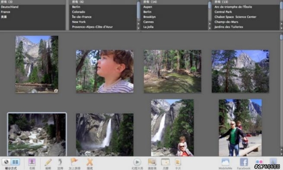This screenshot has height=170, width=283.
Task: Select Colorado in the state column
Action: pos(79,12)
